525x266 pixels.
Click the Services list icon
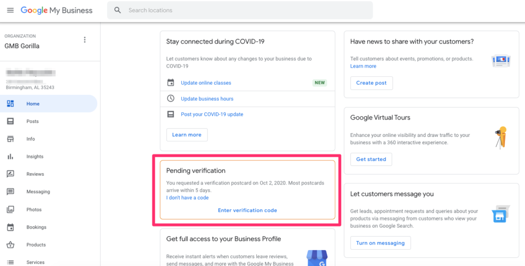(10, 262)
